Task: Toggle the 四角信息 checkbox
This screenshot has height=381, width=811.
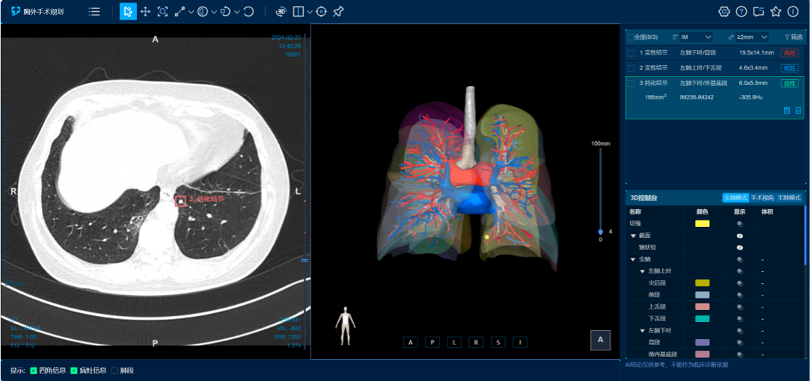Action: click(x=34, y=371)
